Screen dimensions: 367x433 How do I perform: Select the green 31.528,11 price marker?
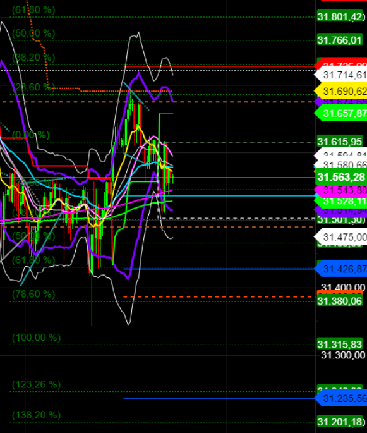[342, 201]
